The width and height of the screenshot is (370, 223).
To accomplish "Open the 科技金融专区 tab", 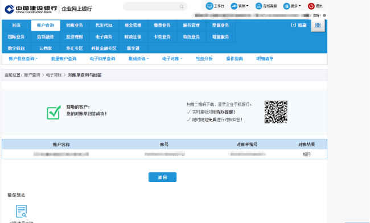I will tap(104, 48).
